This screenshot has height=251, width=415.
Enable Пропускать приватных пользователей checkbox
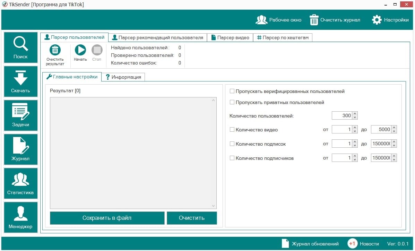232,102
